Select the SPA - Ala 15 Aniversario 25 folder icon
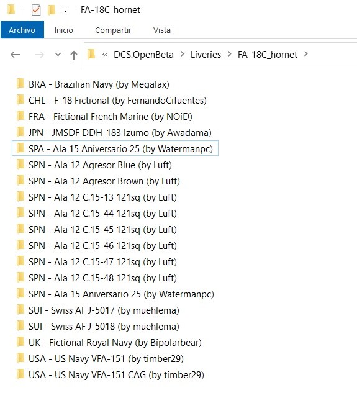The width and height of the screenshot is (357, 398). (20, 148)
